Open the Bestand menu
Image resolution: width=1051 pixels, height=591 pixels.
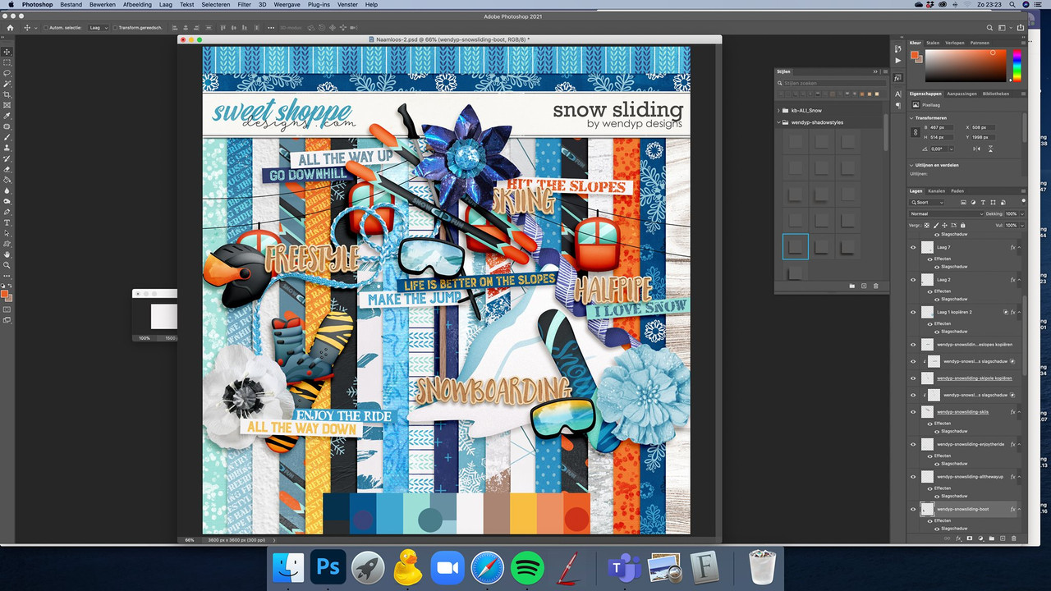coord(71,4)
